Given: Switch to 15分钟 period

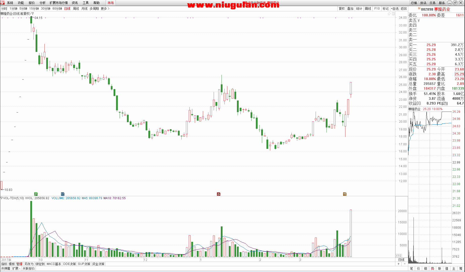Looking at the screenshot, I should pyautogui.click(x=34, y=9).
